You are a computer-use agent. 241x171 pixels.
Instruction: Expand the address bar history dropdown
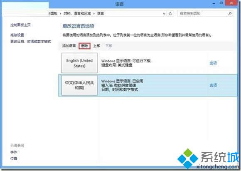click(x=164, y=14)
